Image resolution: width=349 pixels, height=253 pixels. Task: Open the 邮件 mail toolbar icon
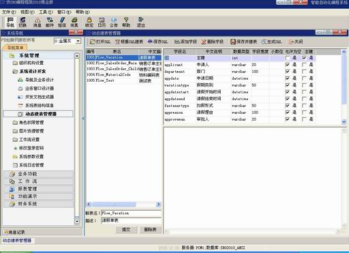tap(50, 22)
